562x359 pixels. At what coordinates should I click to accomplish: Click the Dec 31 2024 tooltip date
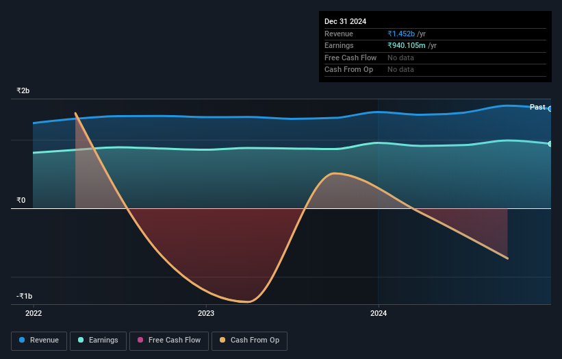pyautogui.click(x=345, y=21)
